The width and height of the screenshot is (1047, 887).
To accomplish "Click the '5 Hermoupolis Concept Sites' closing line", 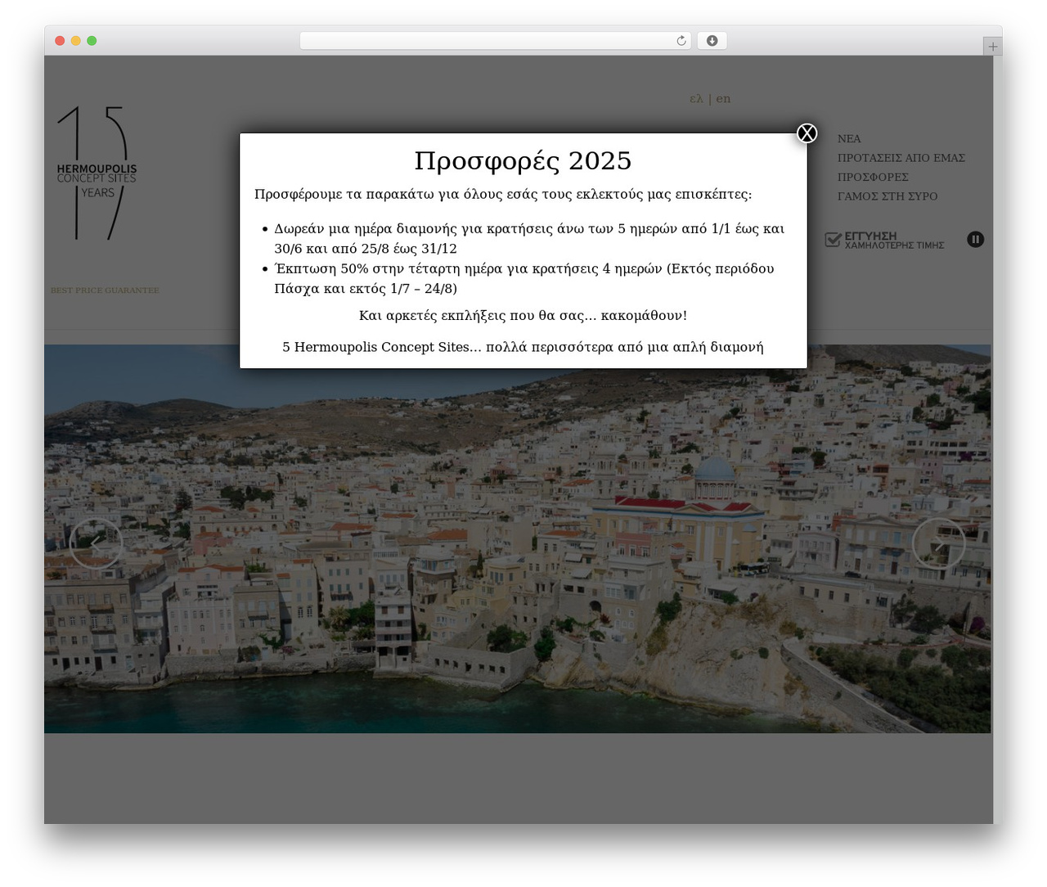I will [523, 347].
